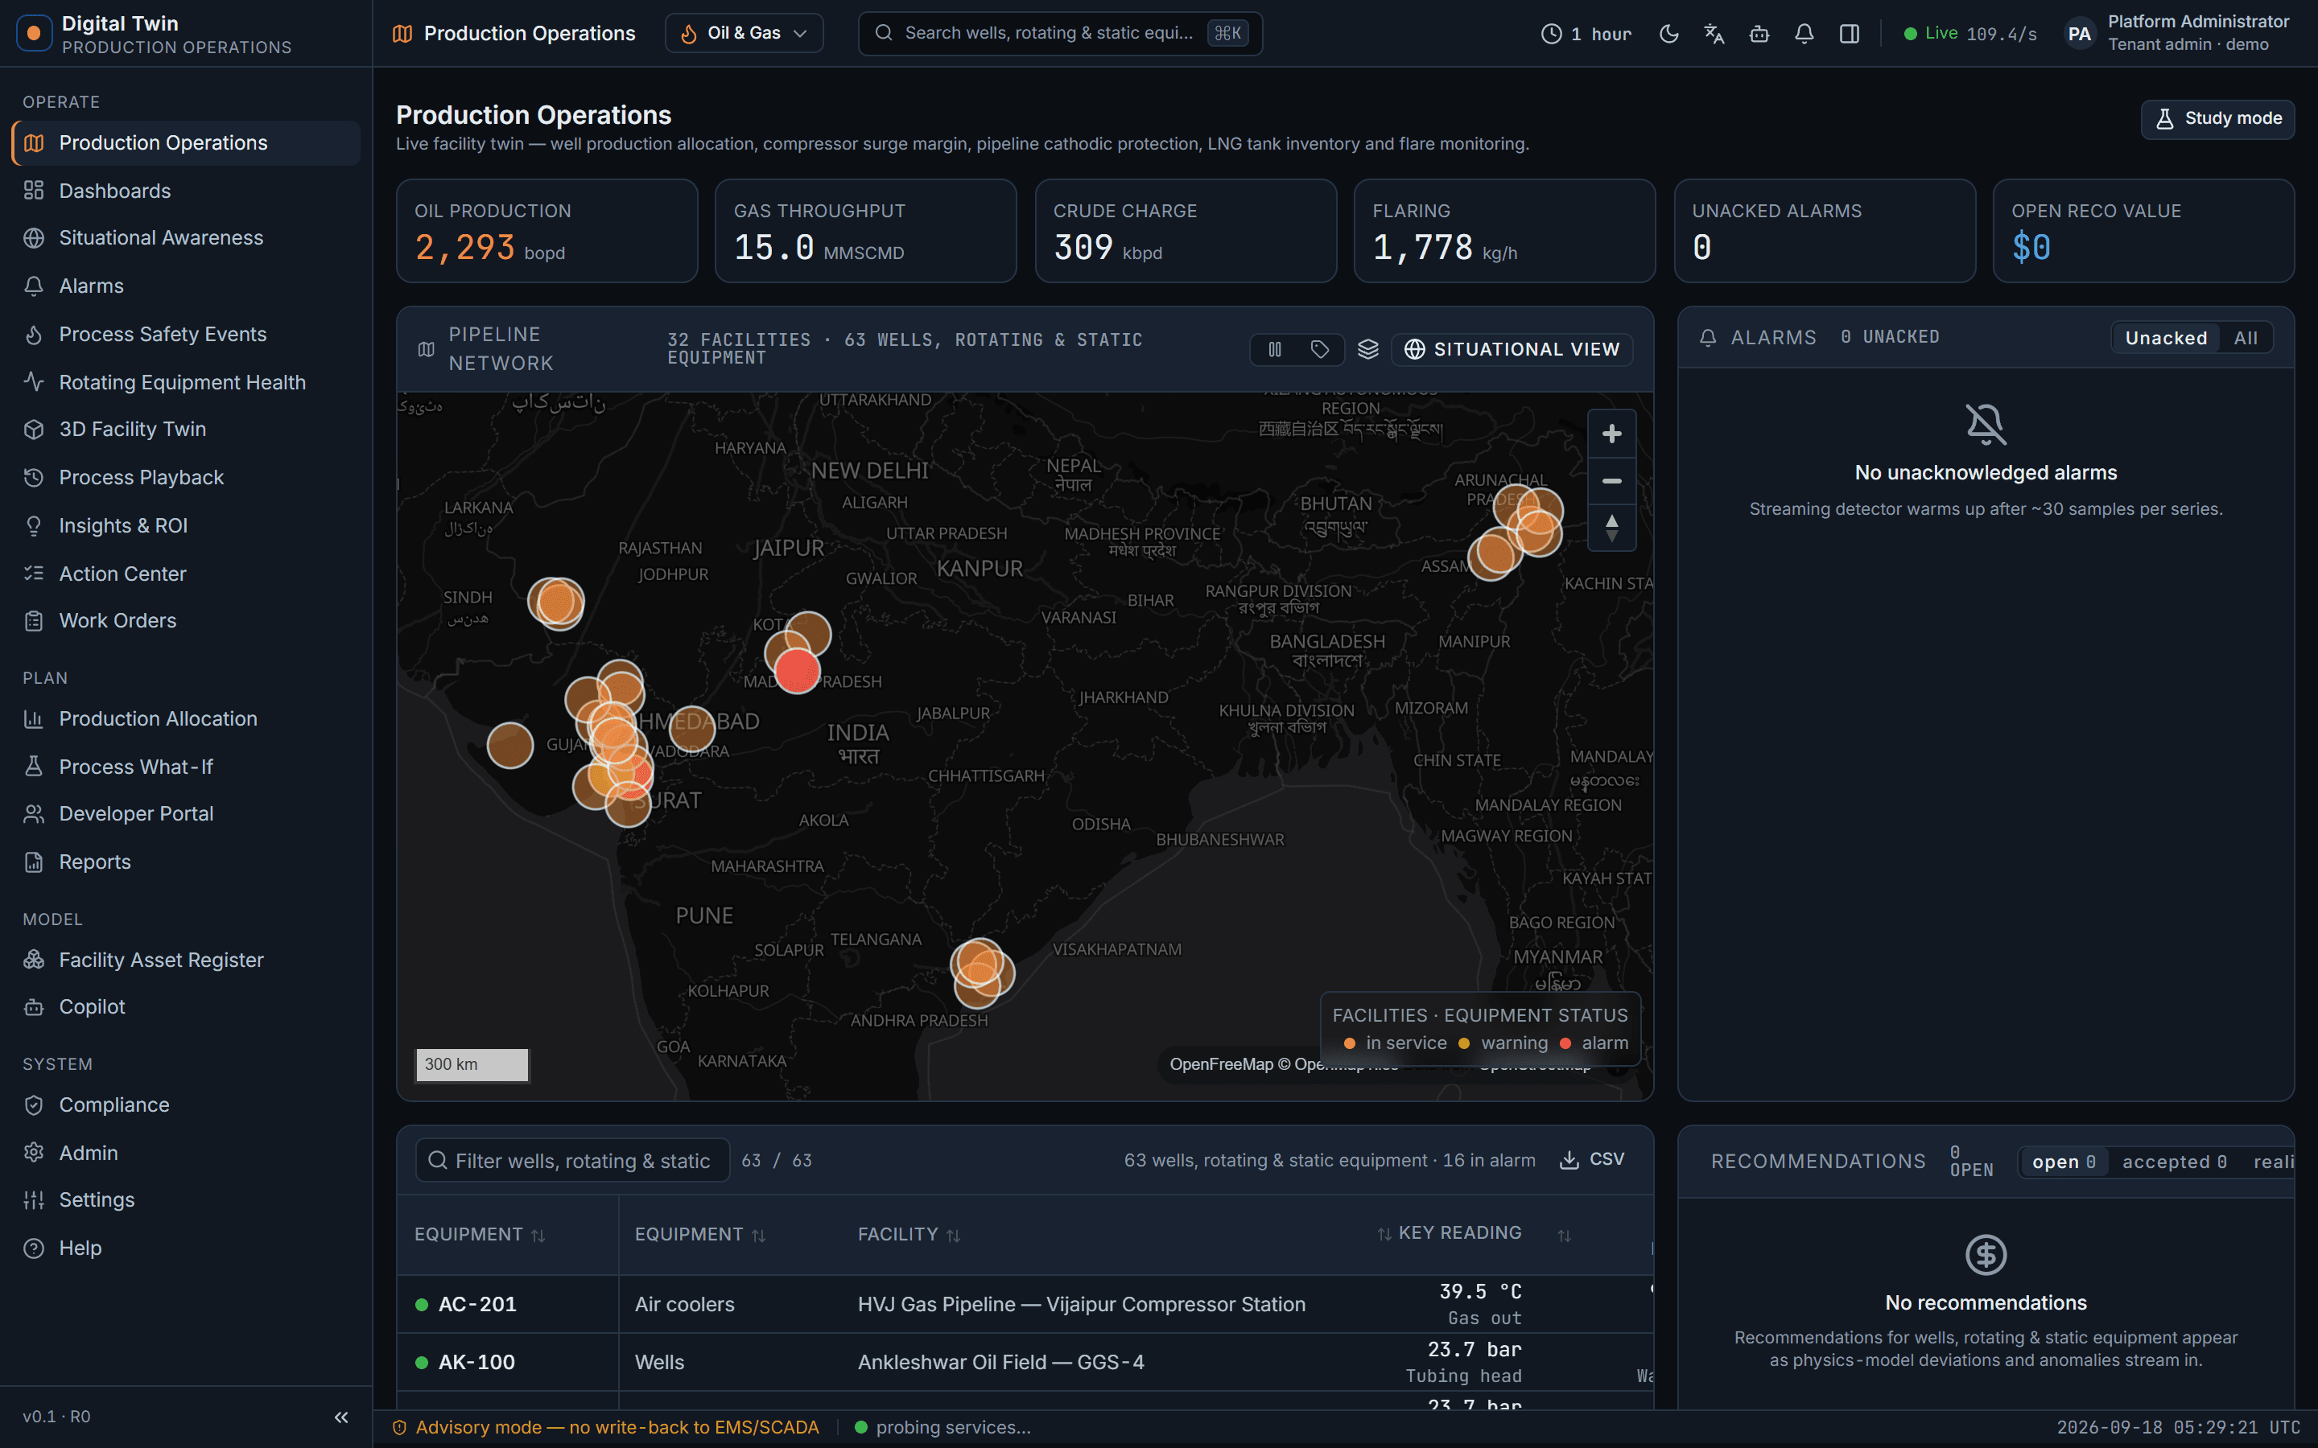Open map layers stack icon

[x=1367, y=350]
